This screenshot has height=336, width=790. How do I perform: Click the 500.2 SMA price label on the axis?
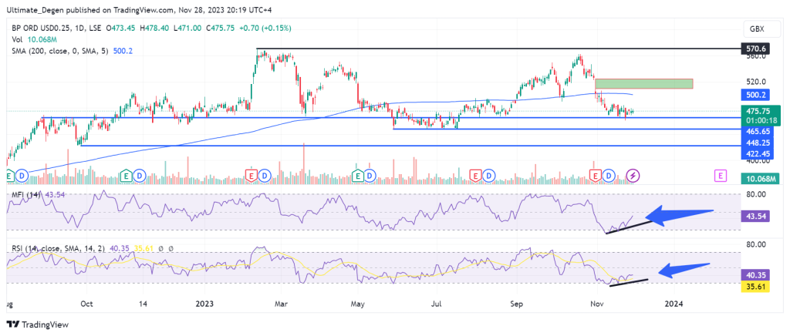tap(755, 94)
